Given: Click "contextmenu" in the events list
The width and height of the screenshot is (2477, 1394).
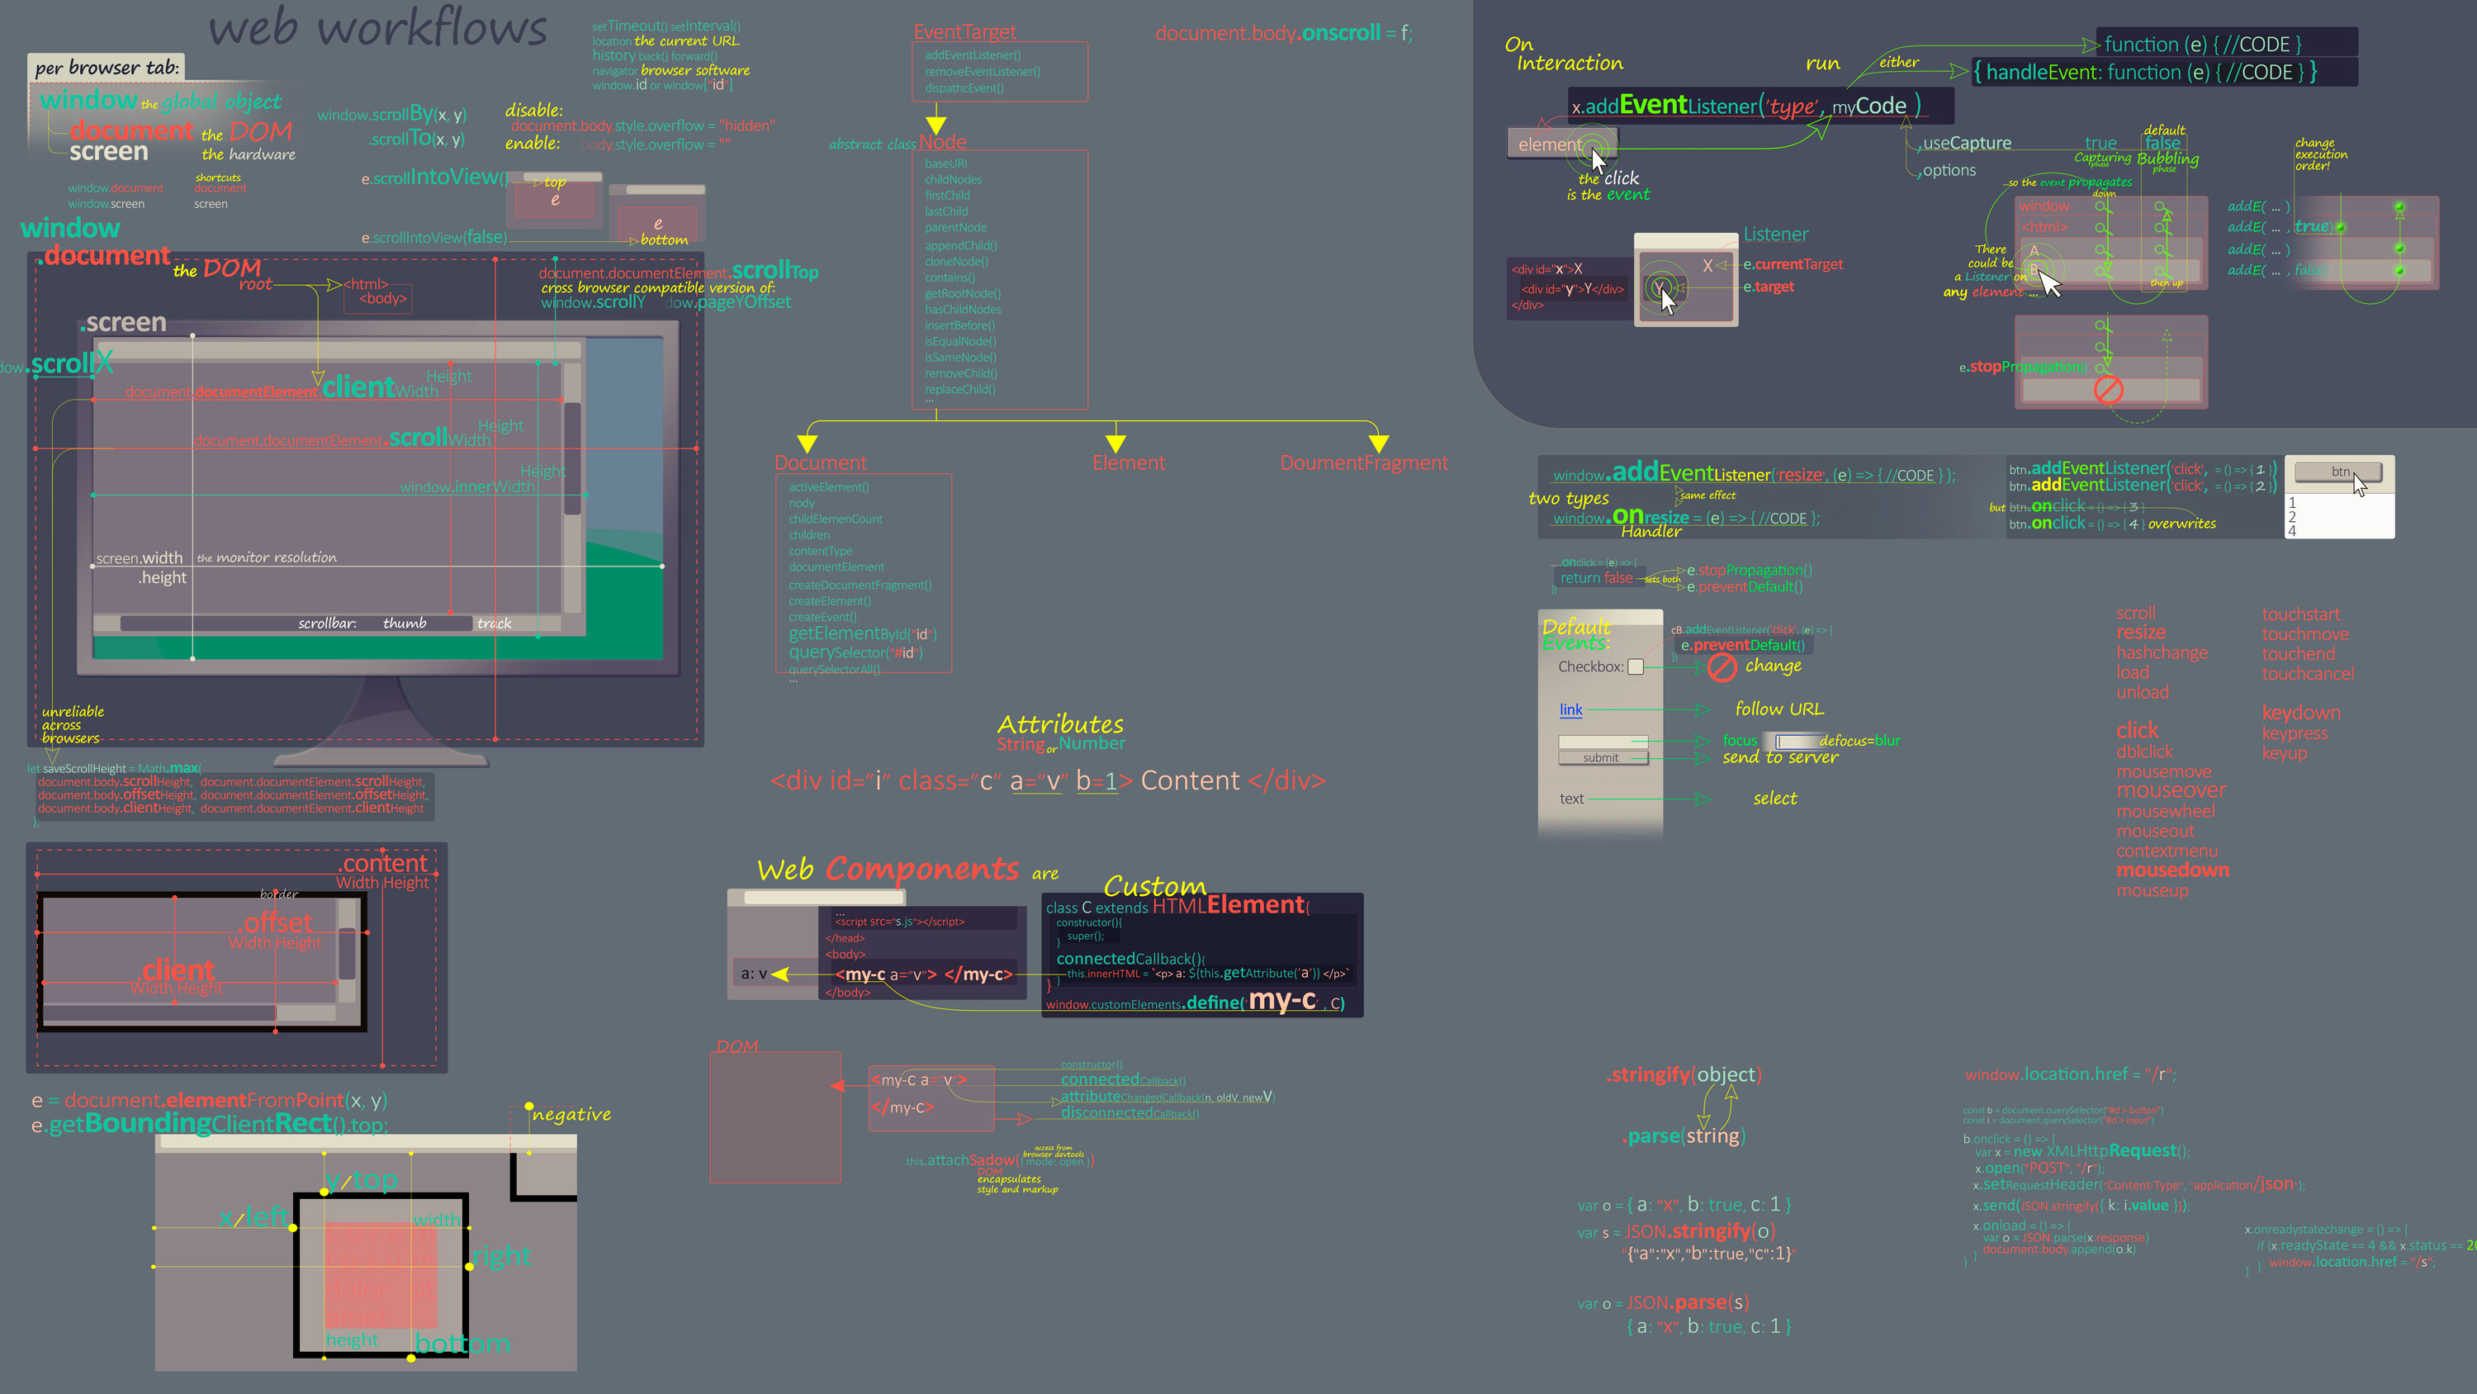Looking at the screenshot, I should point(2166,851).
